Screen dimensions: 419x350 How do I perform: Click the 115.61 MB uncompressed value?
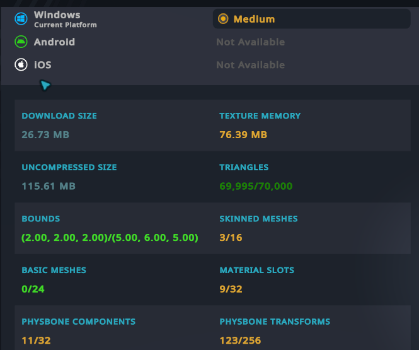pyautogui.click(x=49, y=186)
